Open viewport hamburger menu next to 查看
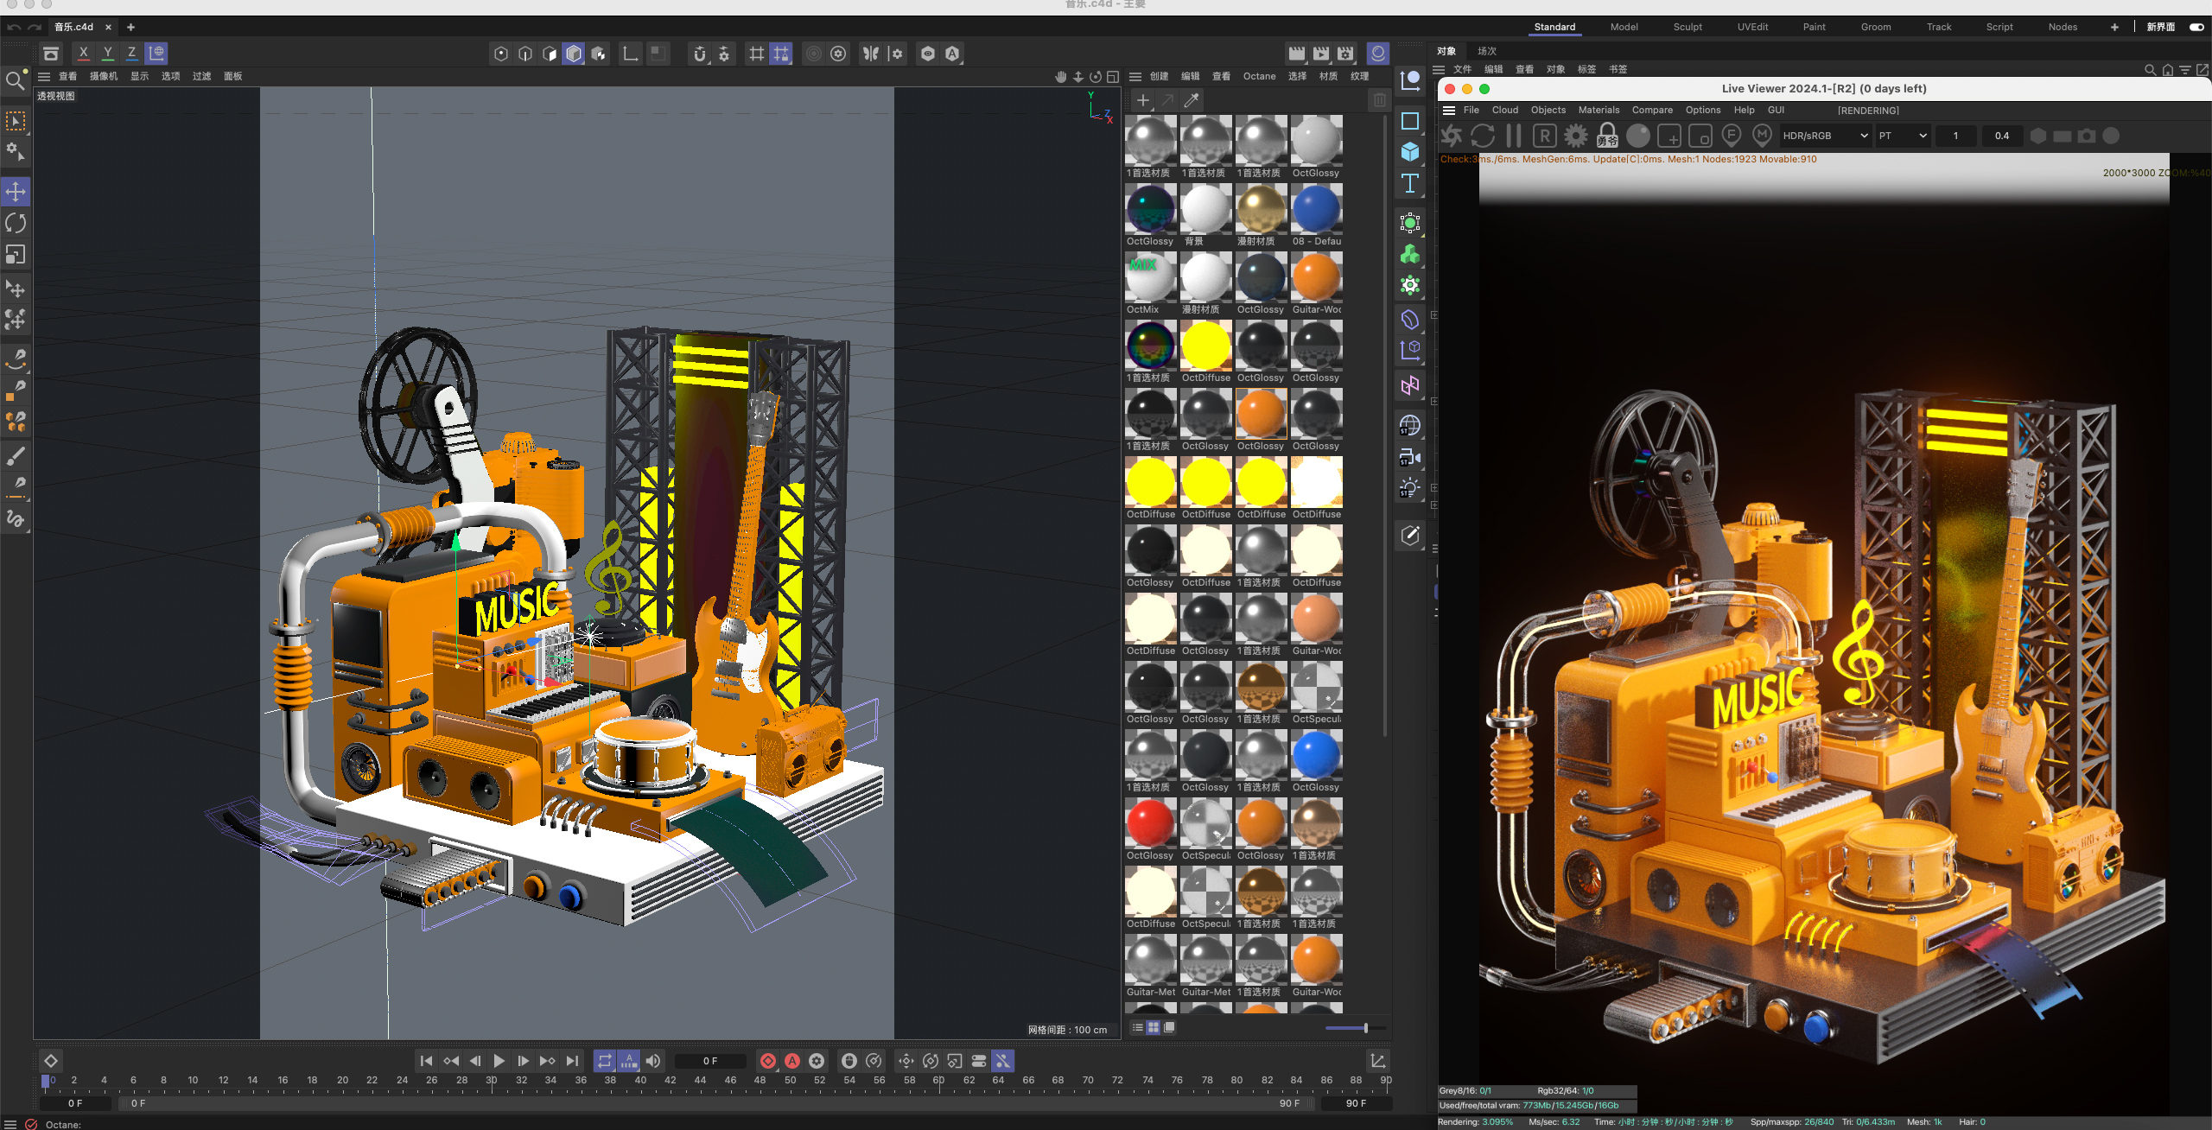Screen dimensions: 2212x1130 click(44, 76)
